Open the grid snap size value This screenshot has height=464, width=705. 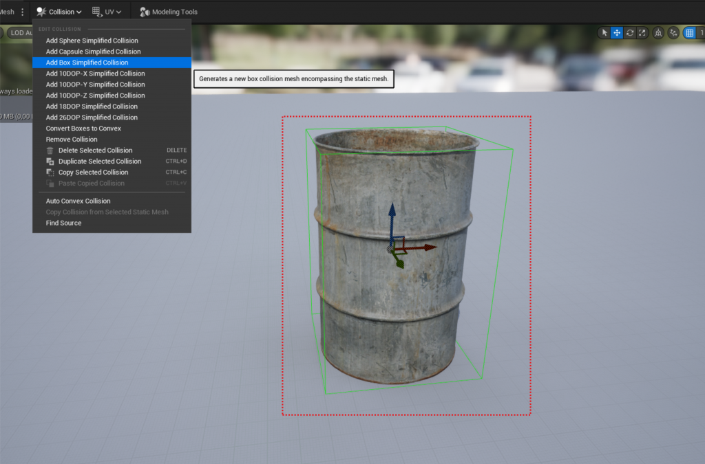point(701,33)
